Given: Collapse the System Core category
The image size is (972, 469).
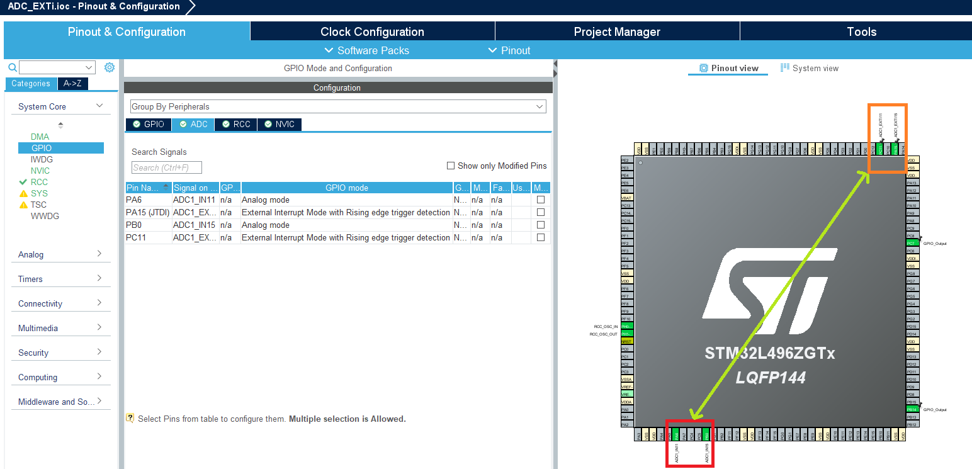Looking at the screenshot, I should click(x=99, y=106).
